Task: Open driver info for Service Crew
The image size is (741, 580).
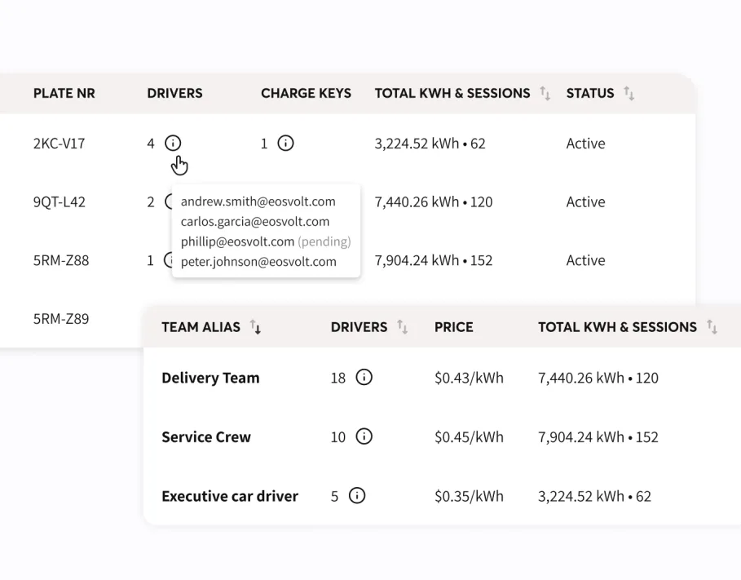Action: (x=364, y=436)
